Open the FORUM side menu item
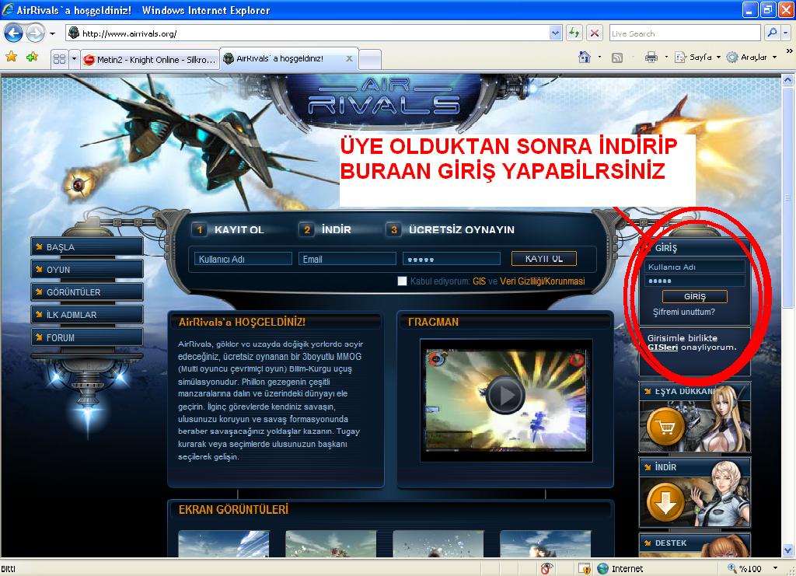 [x=87, y=337]
